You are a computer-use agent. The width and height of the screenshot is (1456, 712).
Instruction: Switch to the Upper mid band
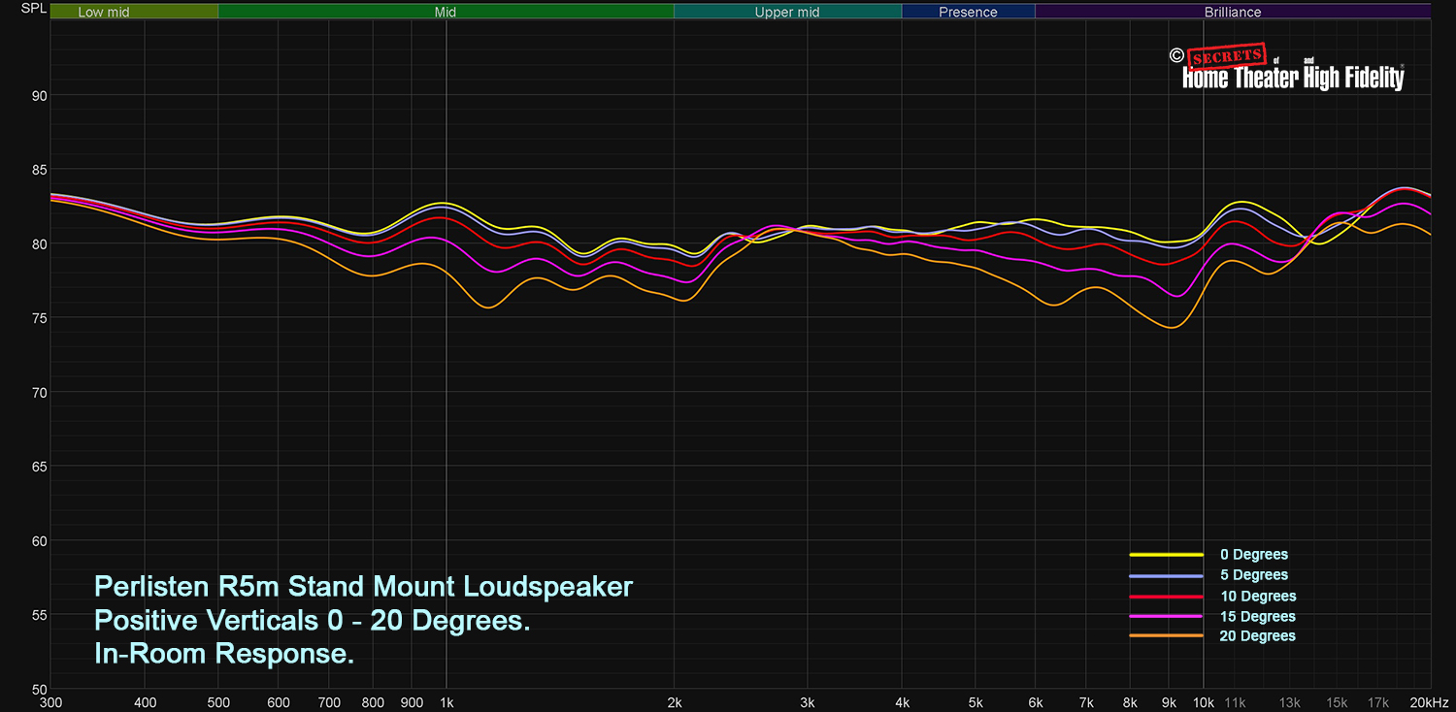coord(787,13)
